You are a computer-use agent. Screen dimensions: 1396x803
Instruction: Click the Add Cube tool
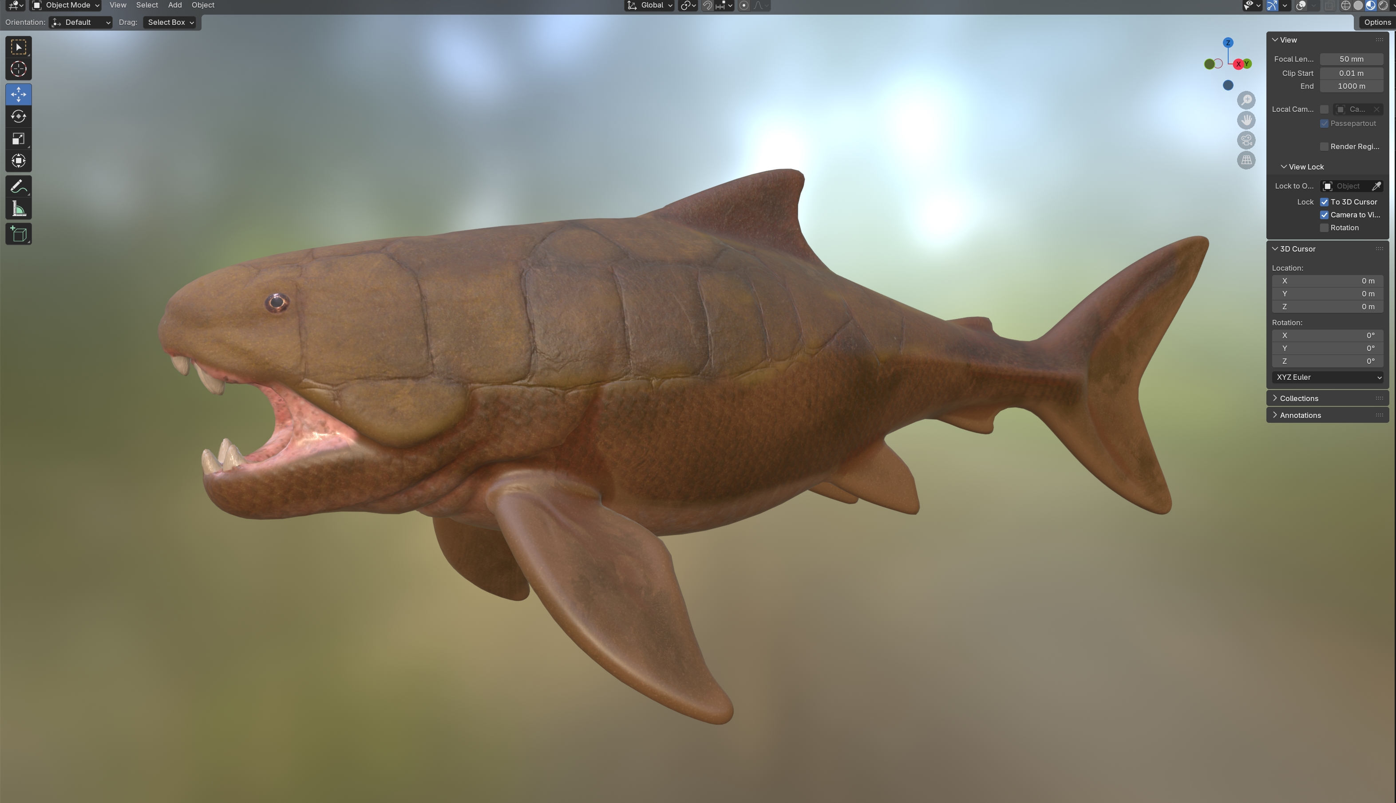[x=18, y=234]
